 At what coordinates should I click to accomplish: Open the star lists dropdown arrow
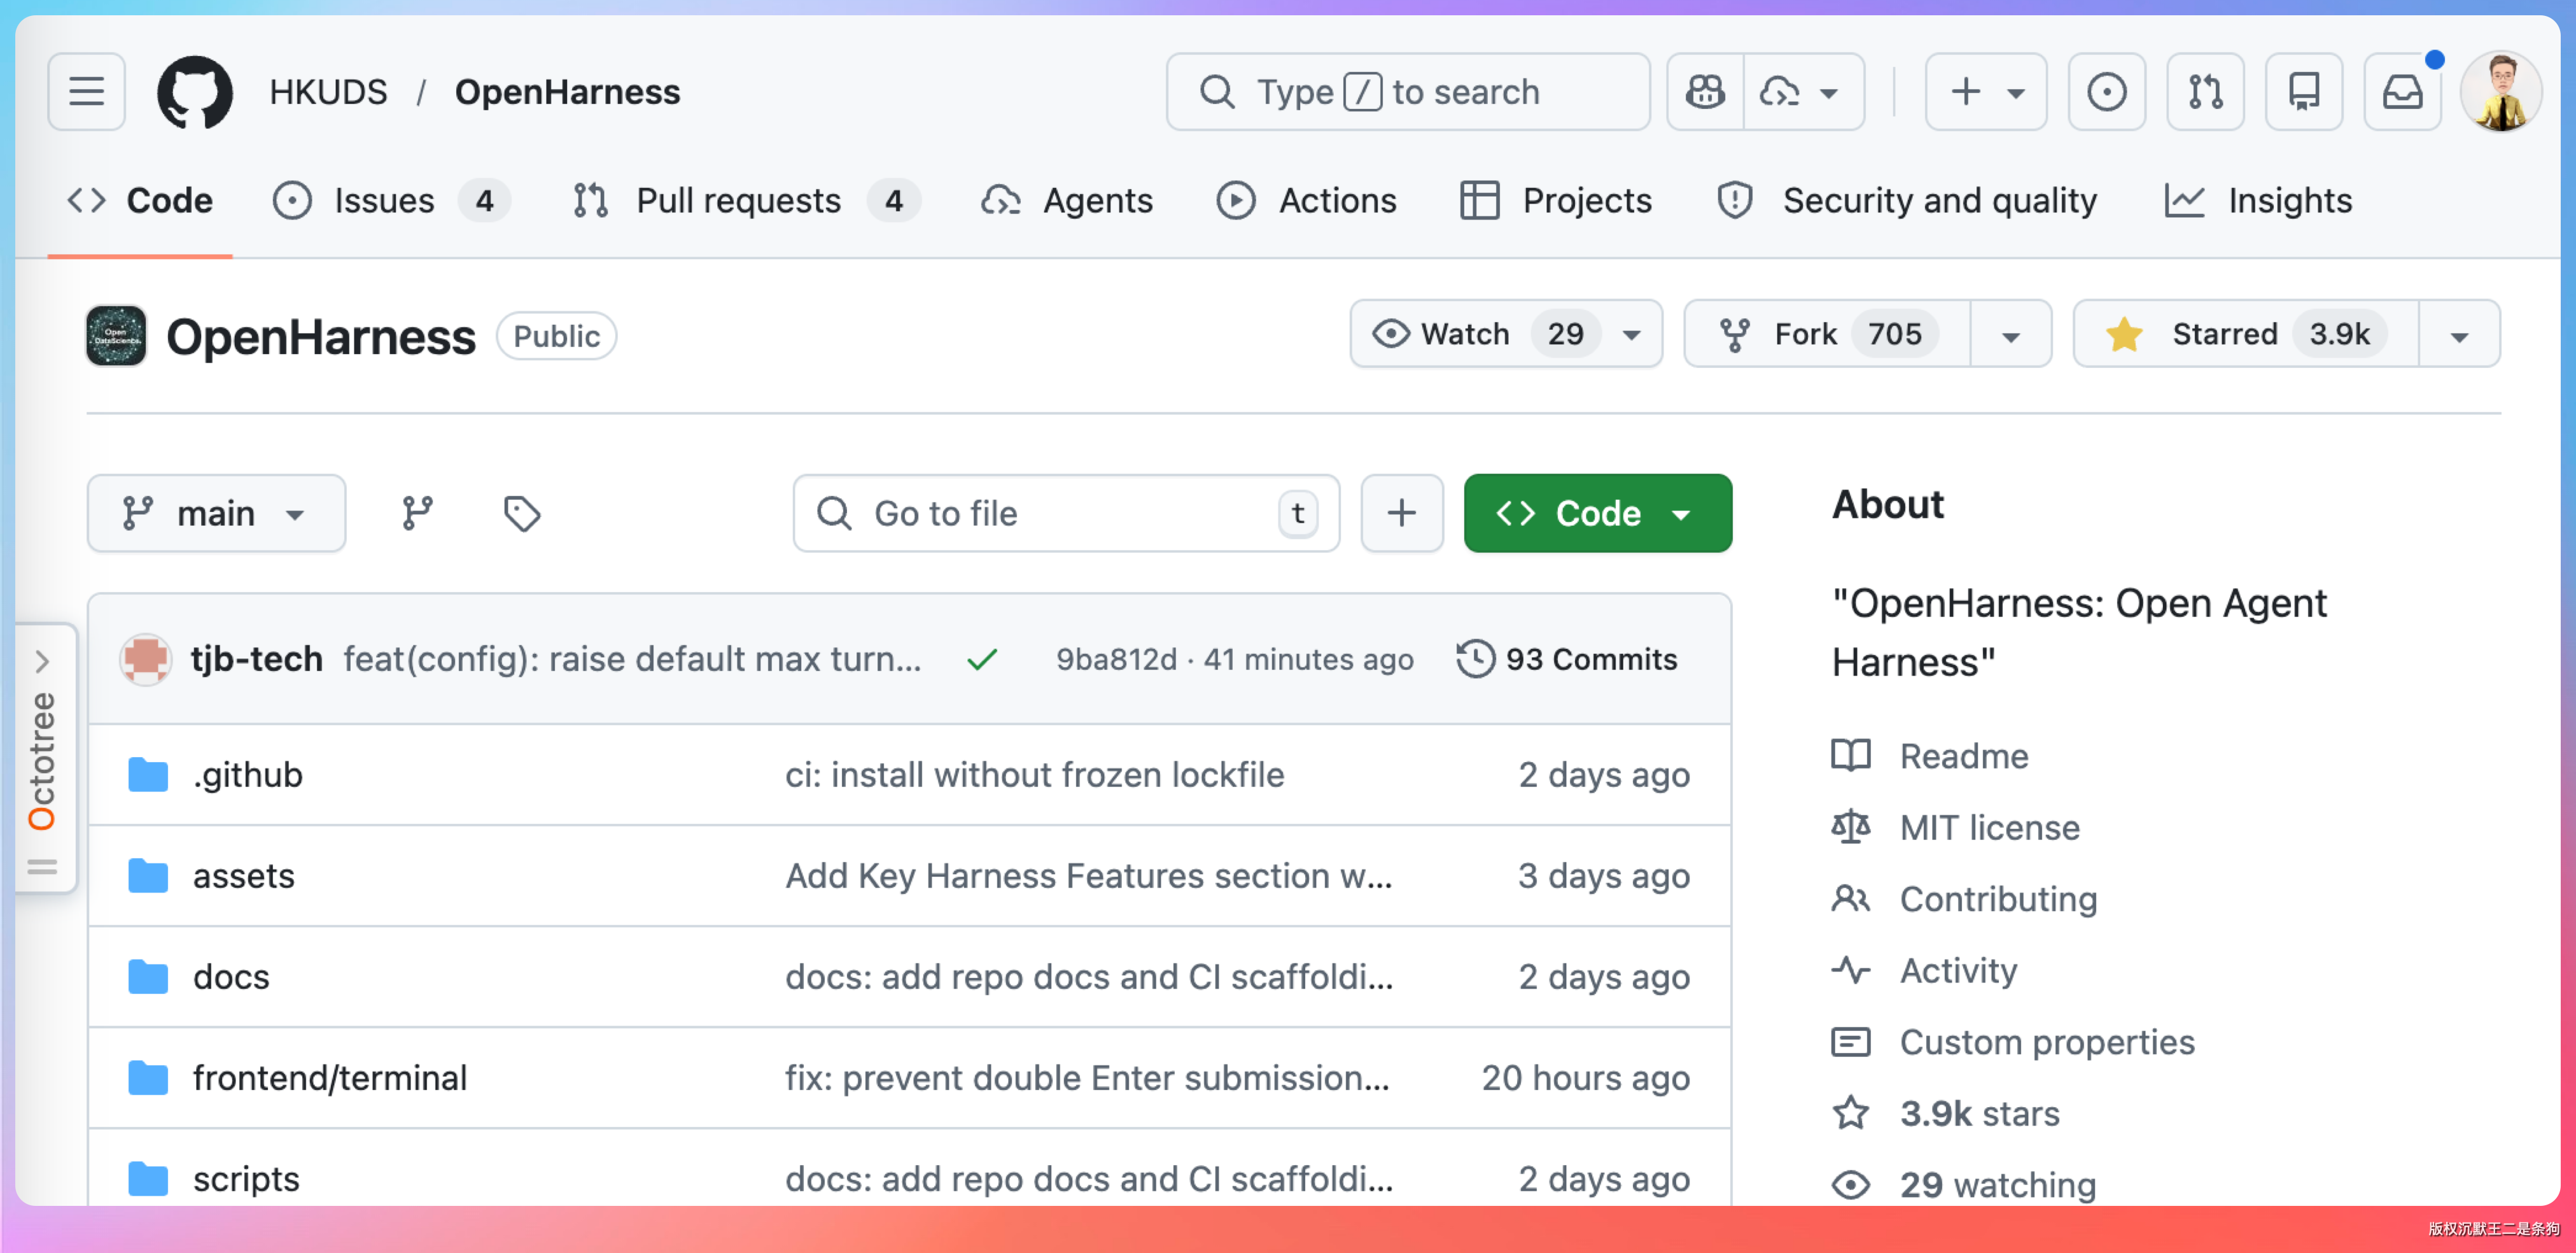click(x=2459, y=336)
